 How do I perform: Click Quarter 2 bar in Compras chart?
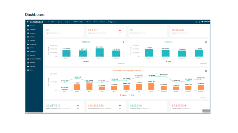point(166,53)
